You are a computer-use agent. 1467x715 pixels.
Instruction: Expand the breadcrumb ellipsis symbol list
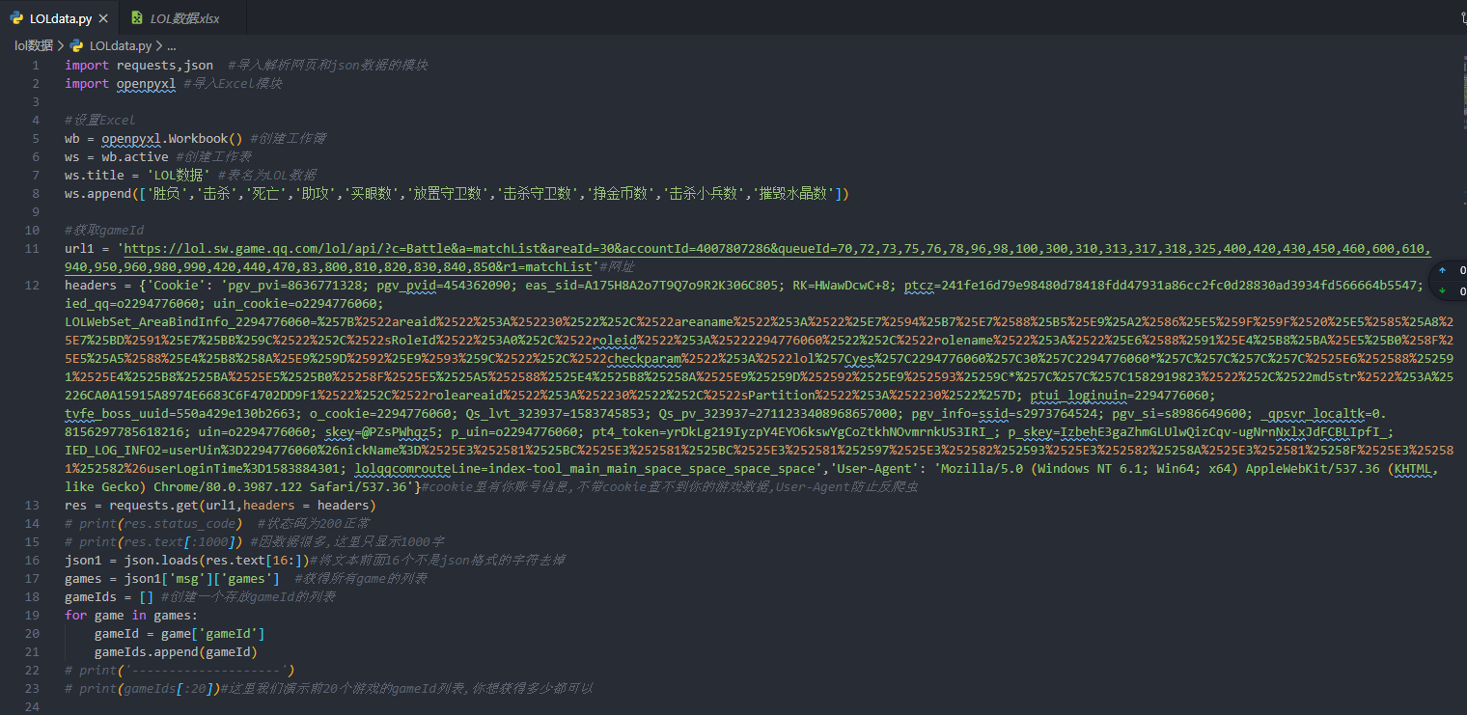pyautogui.click(x=172, y=45)
